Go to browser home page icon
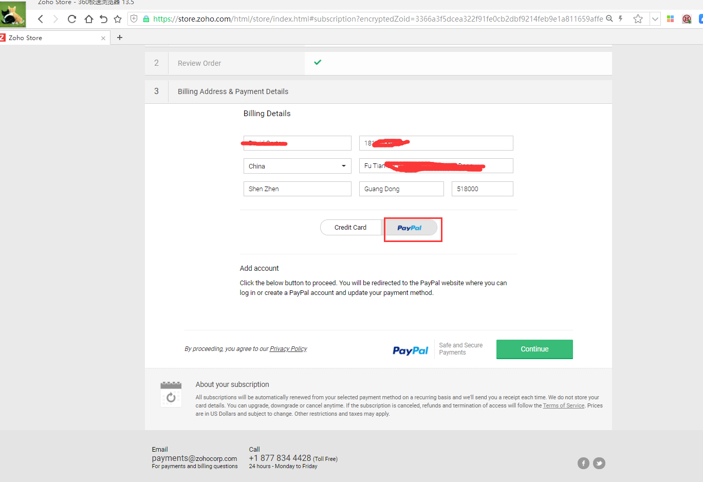This screenshot has width=703, height=482. (x=88, y=19)
